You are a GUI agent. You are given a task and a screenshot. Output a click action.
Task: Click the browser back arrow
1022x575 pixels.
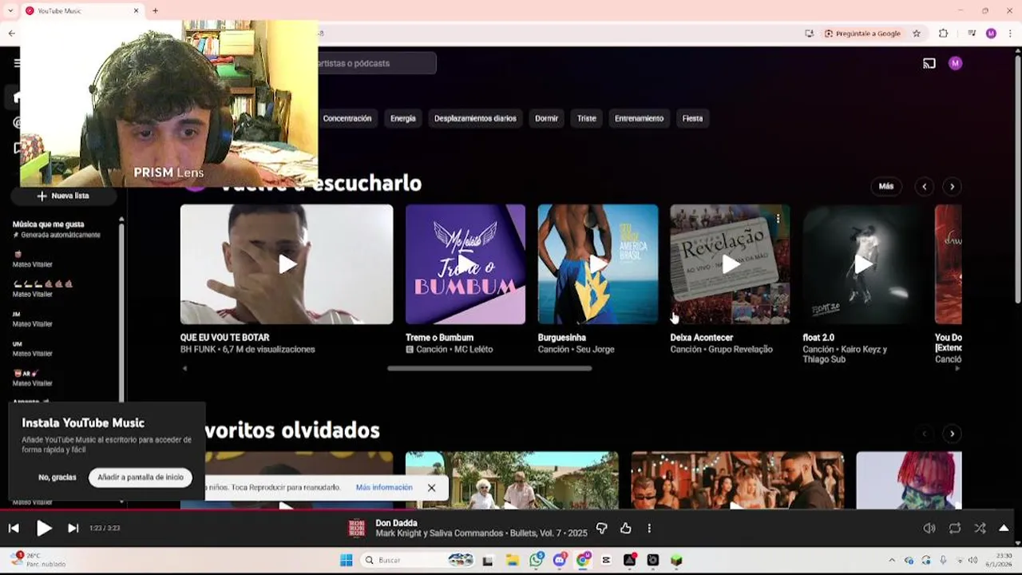tap(11, 34)
